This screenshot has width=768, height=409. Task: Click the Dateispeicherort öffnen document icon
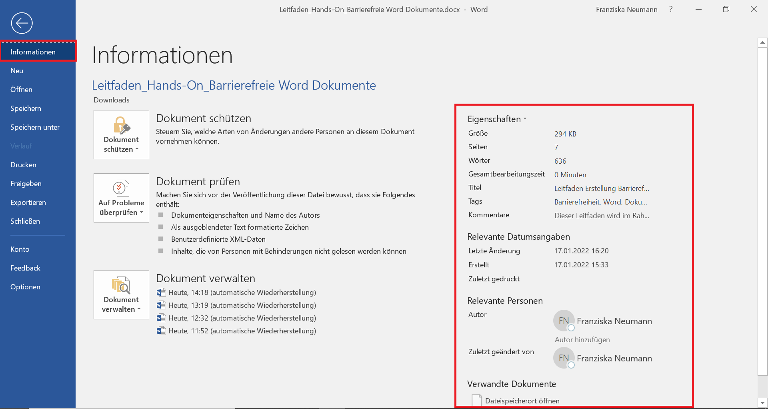click(476, 400)
